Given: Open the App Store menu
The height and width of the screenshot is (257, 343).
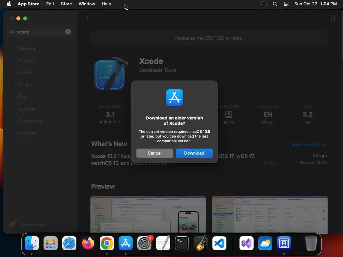Looking at the screenshot, I should click(28, 4).
